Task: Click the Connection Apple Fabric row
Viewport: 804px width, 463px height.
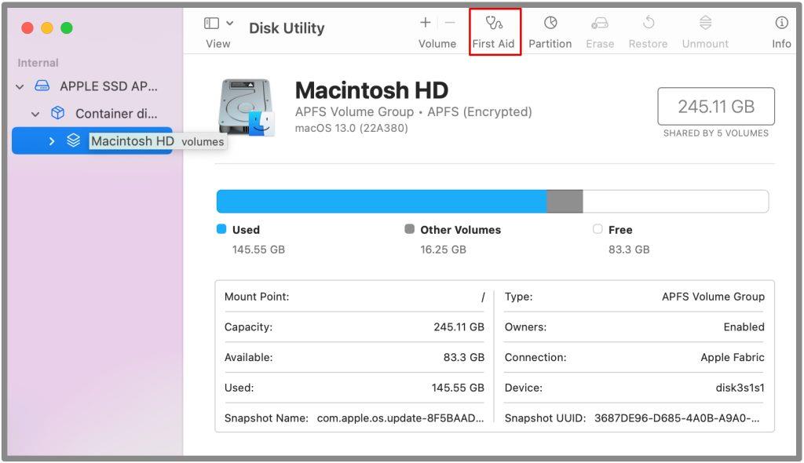Action: click(x=634, y=357)
